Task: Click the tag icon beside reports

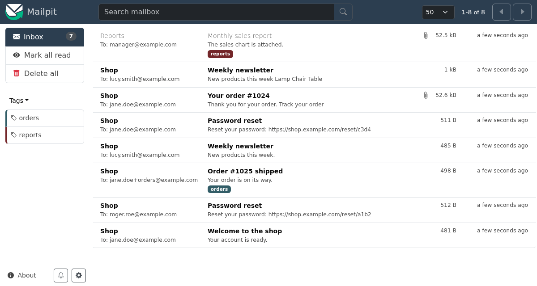Action: coord(14,135)
